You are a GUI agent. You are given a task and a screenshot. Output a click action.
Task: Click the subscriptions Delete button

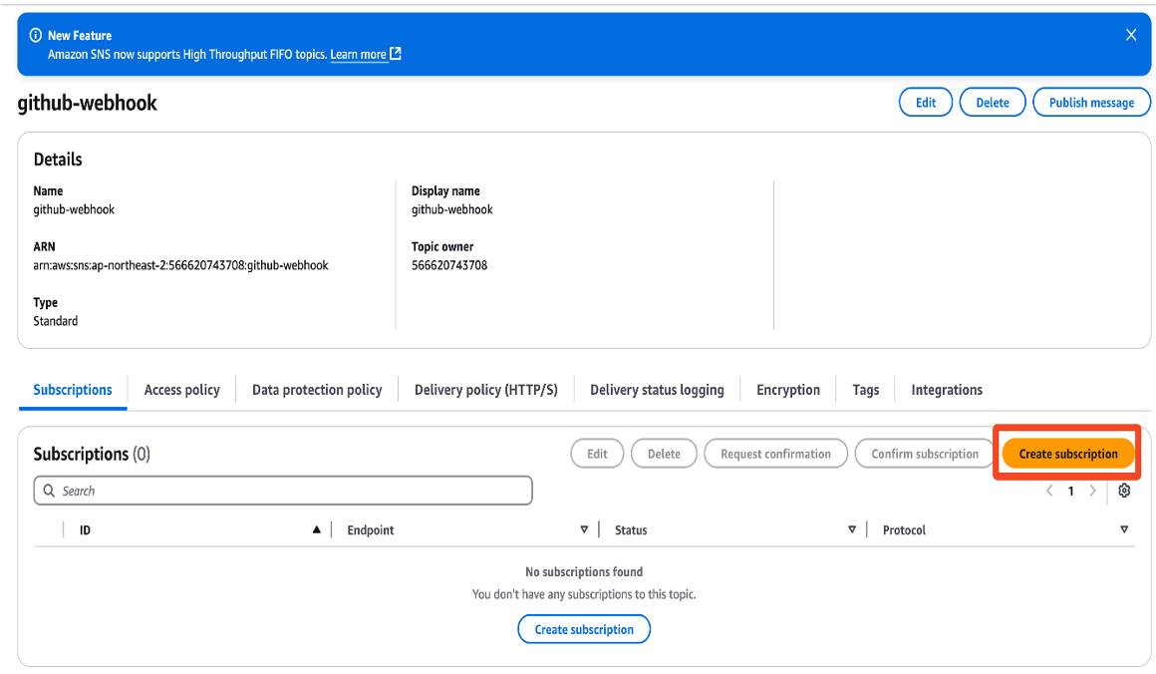coord(664,454)
